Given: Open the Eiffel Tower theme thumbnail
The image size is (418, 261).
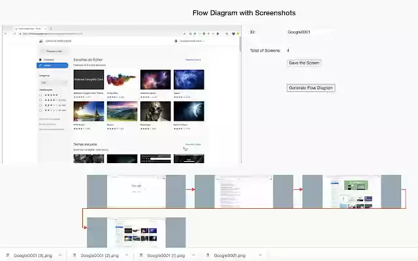Looking at the screenshot, I should click(x=89, y=111).
